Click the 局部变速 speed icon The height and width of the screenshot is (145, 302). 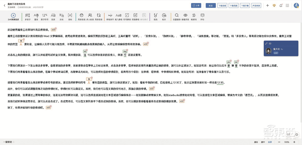[82, 16]
